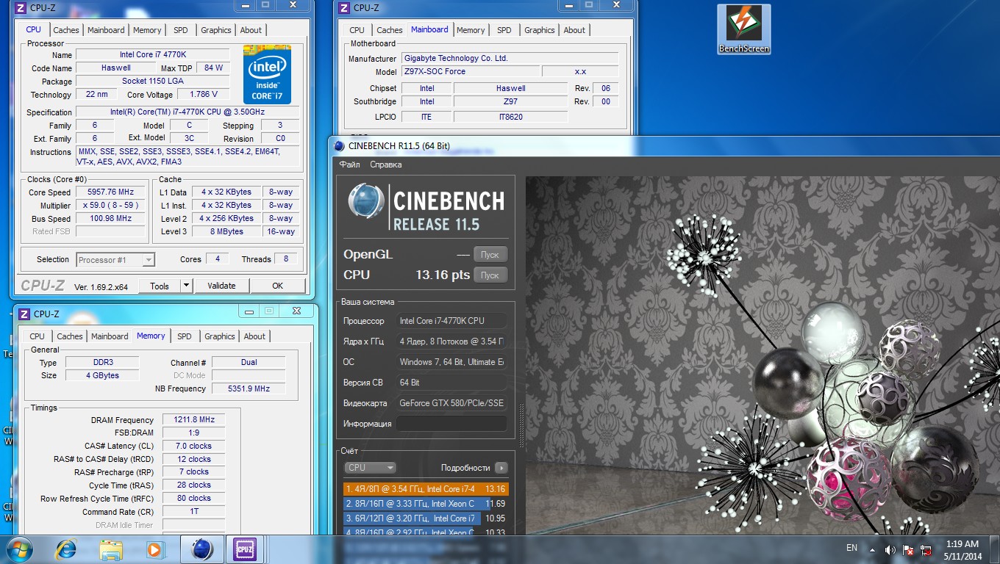Select the Xeon 11.69 ranking row
1000x564 pixels.
(426, 503)
